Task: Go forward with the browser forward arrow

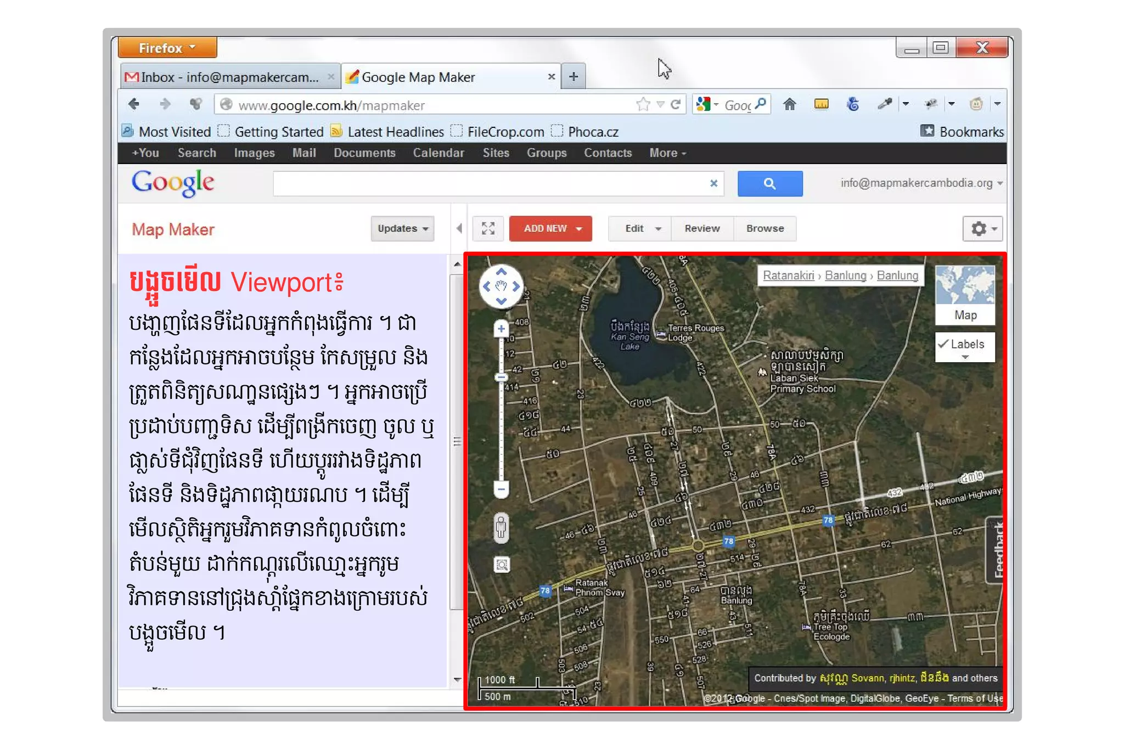Action: 164,104
